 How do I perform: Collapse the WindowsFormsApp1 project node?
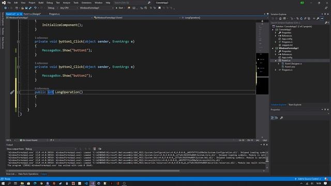pyautogui.click(x=273, y=48)
